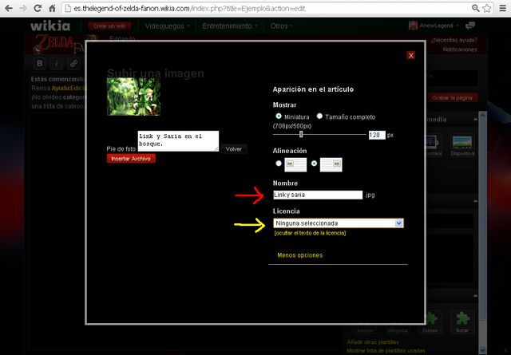Click the Insertar Archivo button
This screenshot has width=511, height=355.
(x=131, y=159)
